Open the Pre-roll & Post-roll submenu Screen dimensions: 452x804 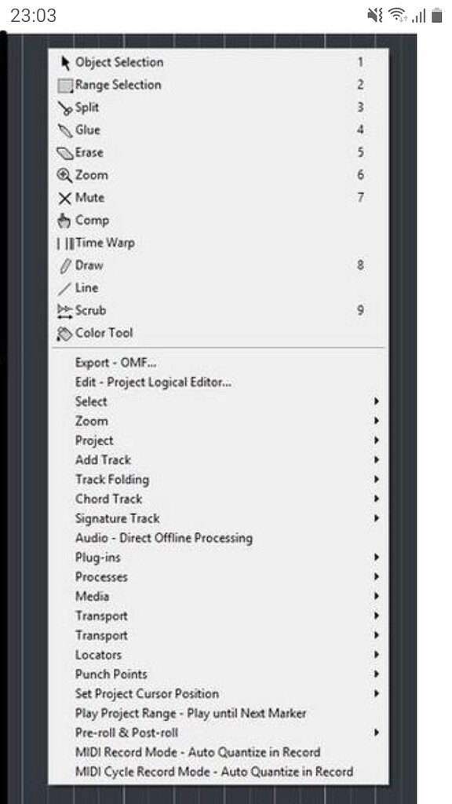pyautogui.click(x=218, y=733)
